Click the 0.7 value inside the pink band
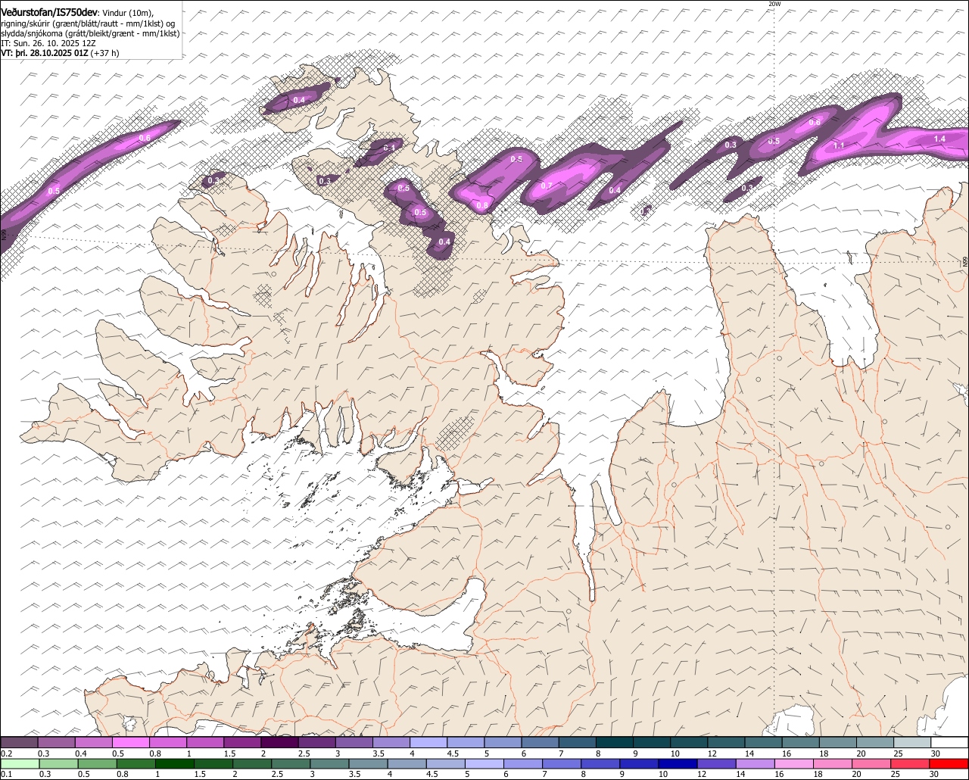This screenshot has width=969, height=780. pyautogui.click(x=547, y=186)
